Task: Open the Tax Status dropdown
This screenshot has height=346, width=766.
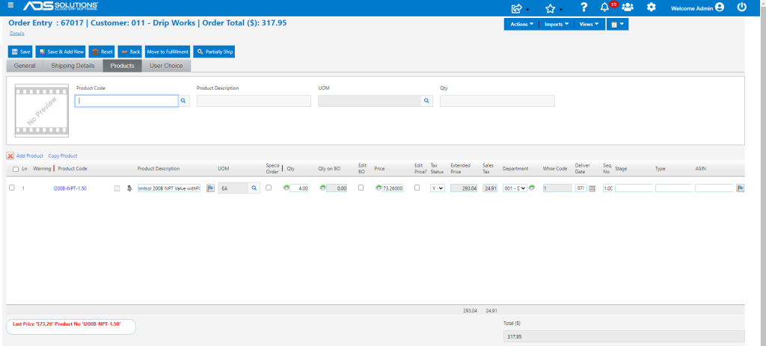Action: click(438, 188)
